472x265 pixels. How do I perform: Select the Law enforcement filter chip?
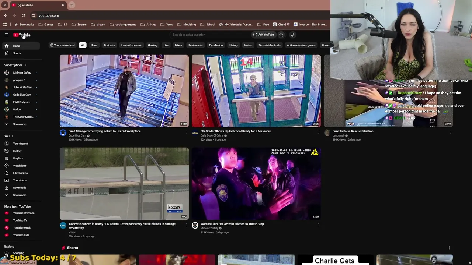[x=131, y=45]
